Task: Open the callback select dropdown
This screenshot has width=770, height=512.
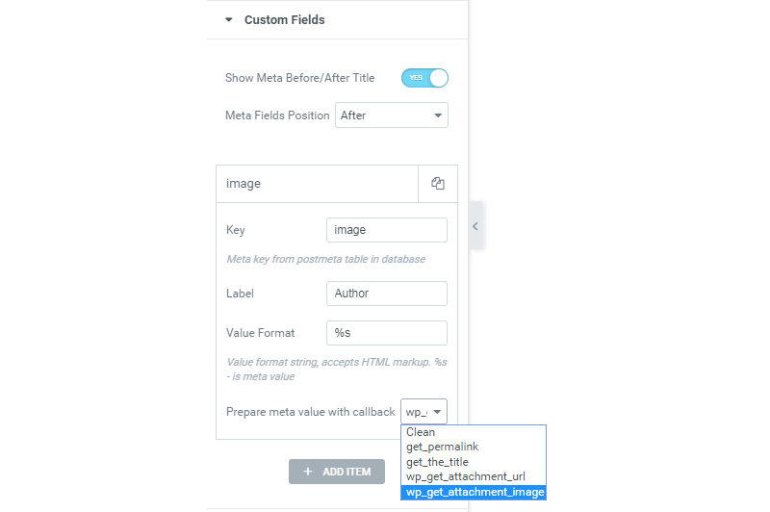Action: [423, 412]
